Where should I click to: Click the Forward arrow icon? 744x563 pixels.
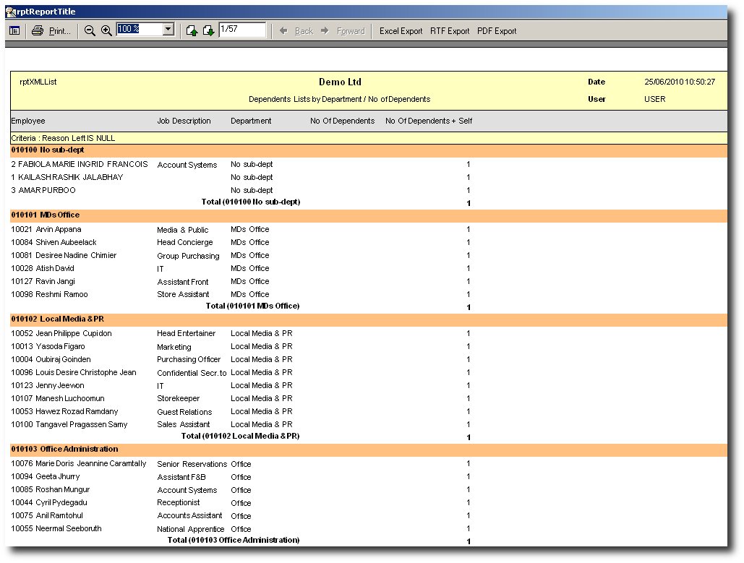pos(325,31)
